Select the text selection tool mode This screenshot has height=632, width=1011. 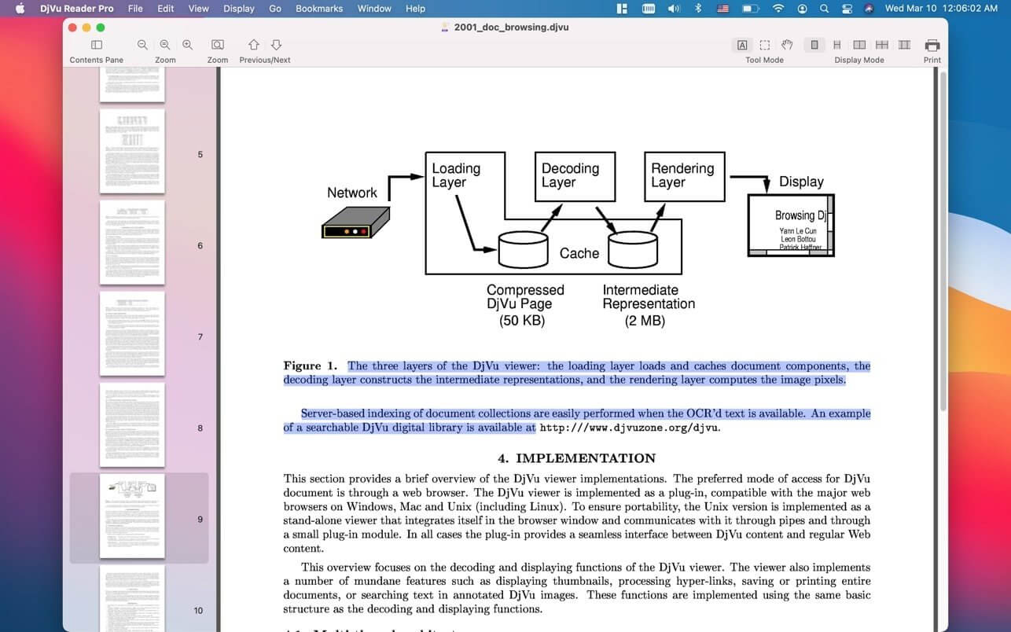click(x=742, y=45)
